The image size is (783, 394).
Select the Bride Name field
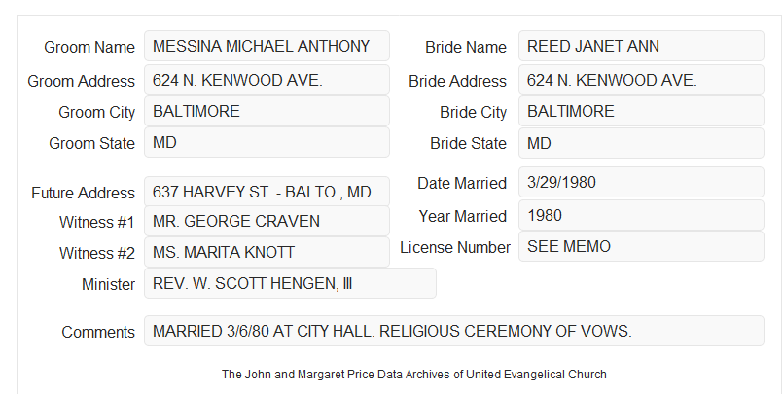(641, 46)
